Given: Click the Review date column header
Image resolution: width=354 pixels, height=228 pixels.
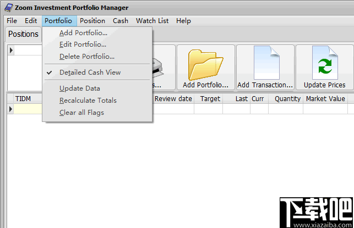Looking at the screenshot, I should click(173, 99).
